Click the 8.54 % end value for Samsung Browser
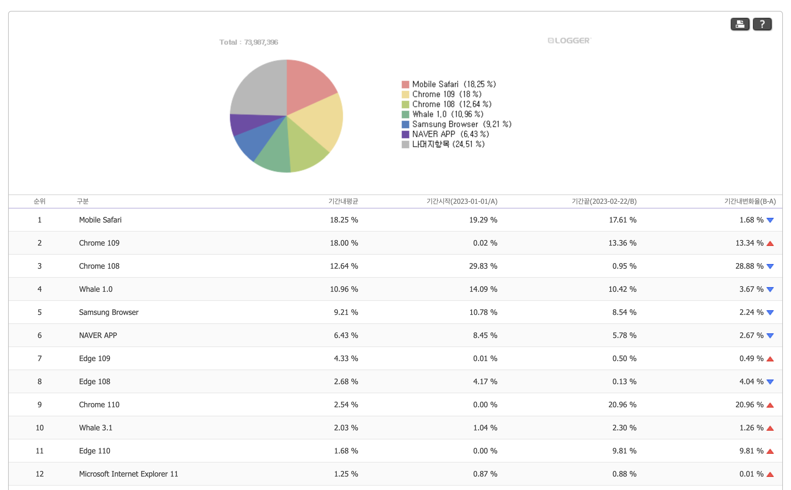The width and height of the screenshot is (791, 490). (624, 312)
